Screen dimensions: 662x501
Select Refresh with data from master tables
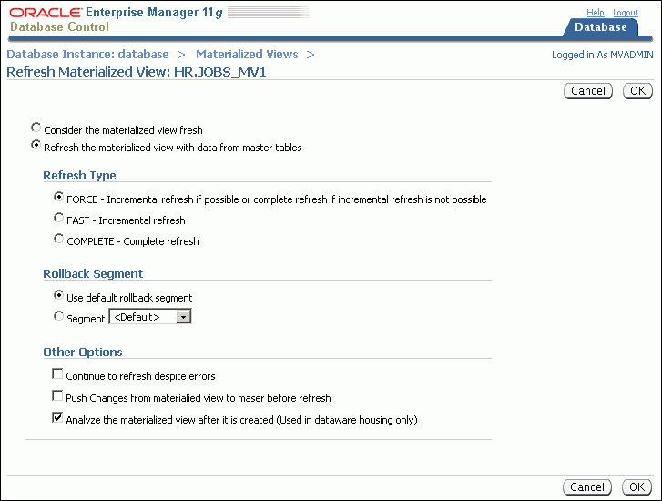pos(36,145)
